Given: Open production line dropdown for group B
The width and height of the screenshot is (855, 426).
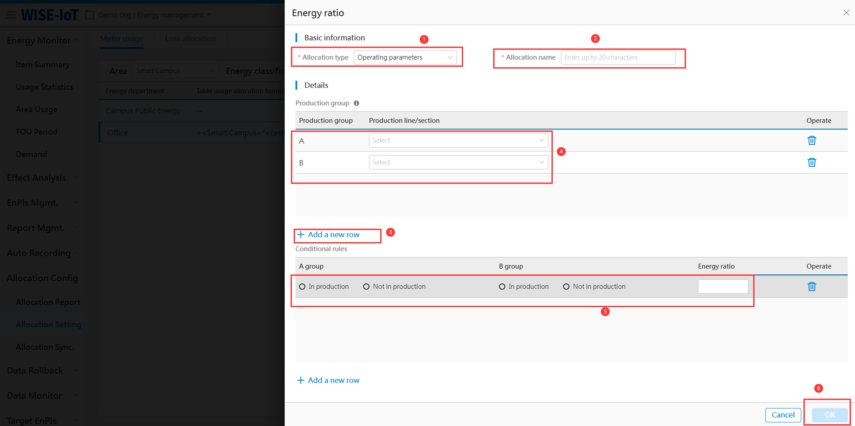Looking at the screenshot, I should tap(458, 162).
